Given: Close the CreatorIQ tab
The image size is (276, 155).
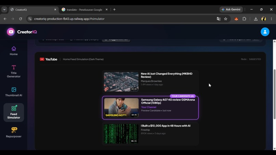Looking at the screenshot, I should point(55,10).
